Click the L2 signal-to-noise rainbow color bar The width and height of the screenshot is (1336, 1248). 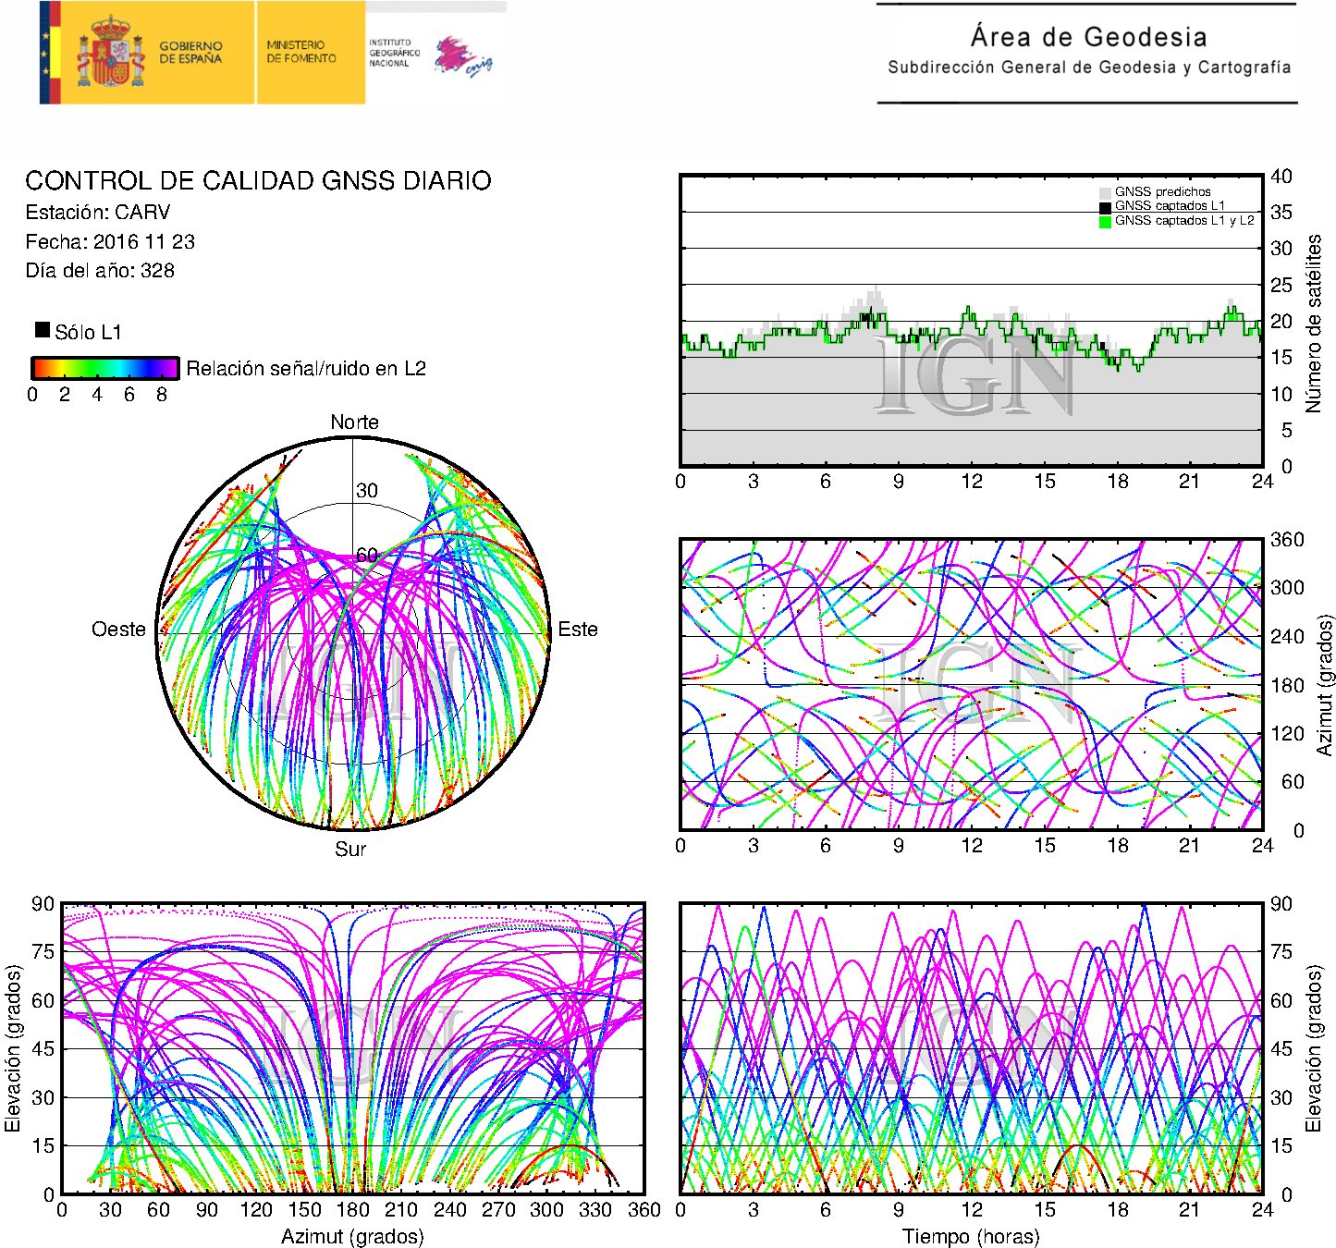click(x=105, y=368)
